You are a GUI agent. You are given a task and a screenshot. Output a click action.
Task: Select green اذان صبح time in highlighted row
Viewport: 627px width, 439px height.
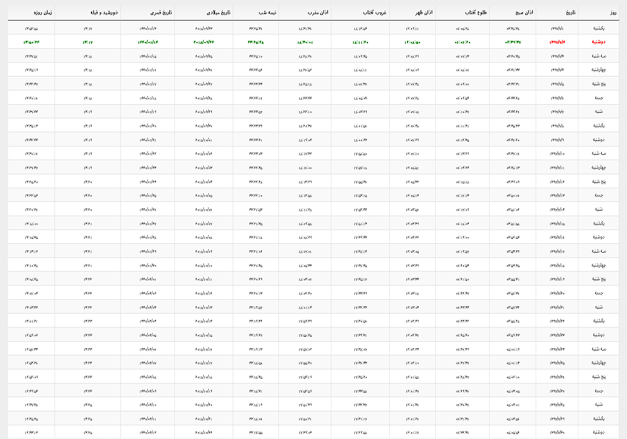pyautogui.click(x=513, y=42)
